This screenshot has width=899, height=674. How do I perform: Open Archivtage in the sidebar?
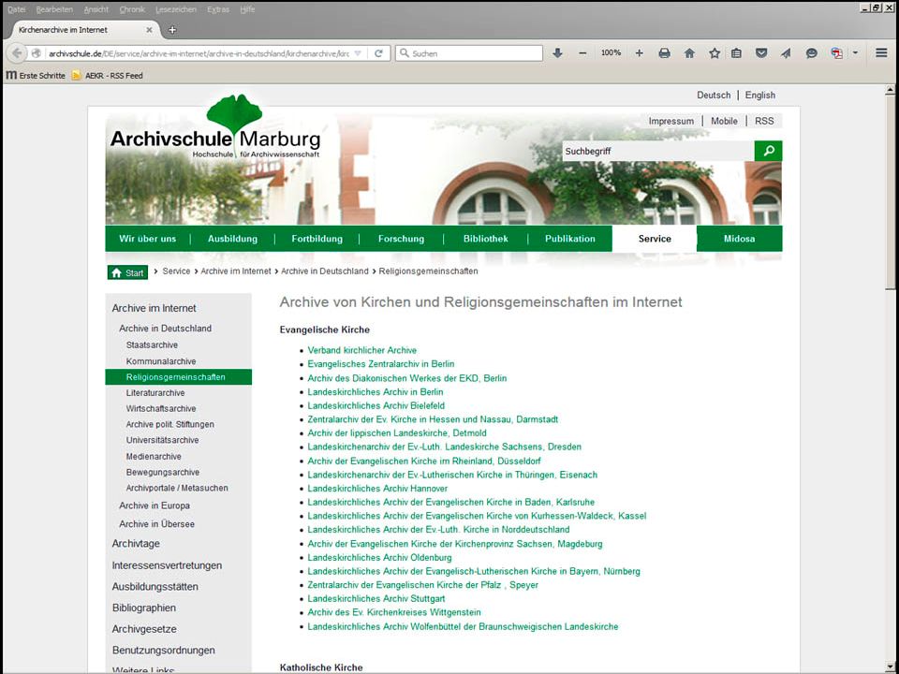136,543
